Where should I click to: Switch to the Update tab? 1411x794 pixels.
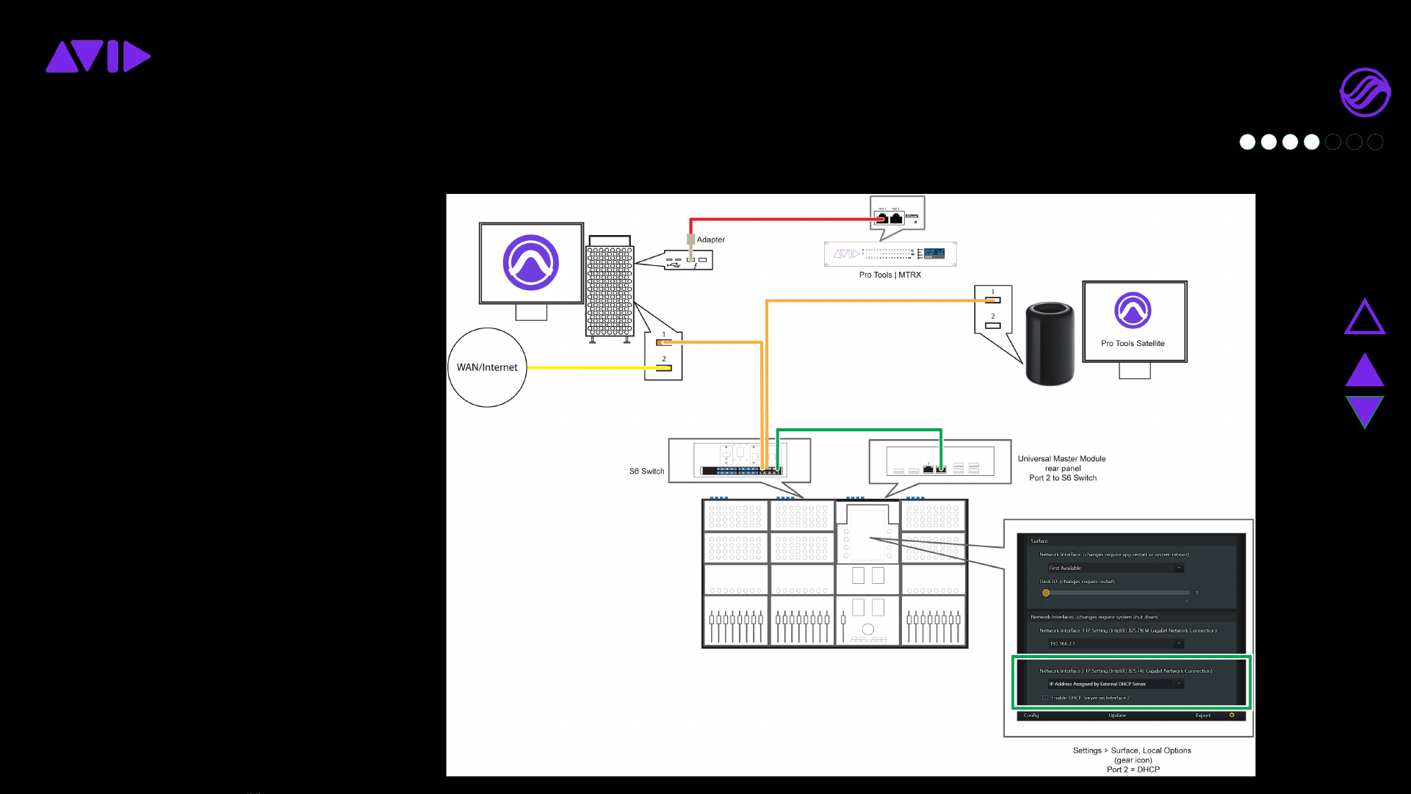pos(1117,715)
